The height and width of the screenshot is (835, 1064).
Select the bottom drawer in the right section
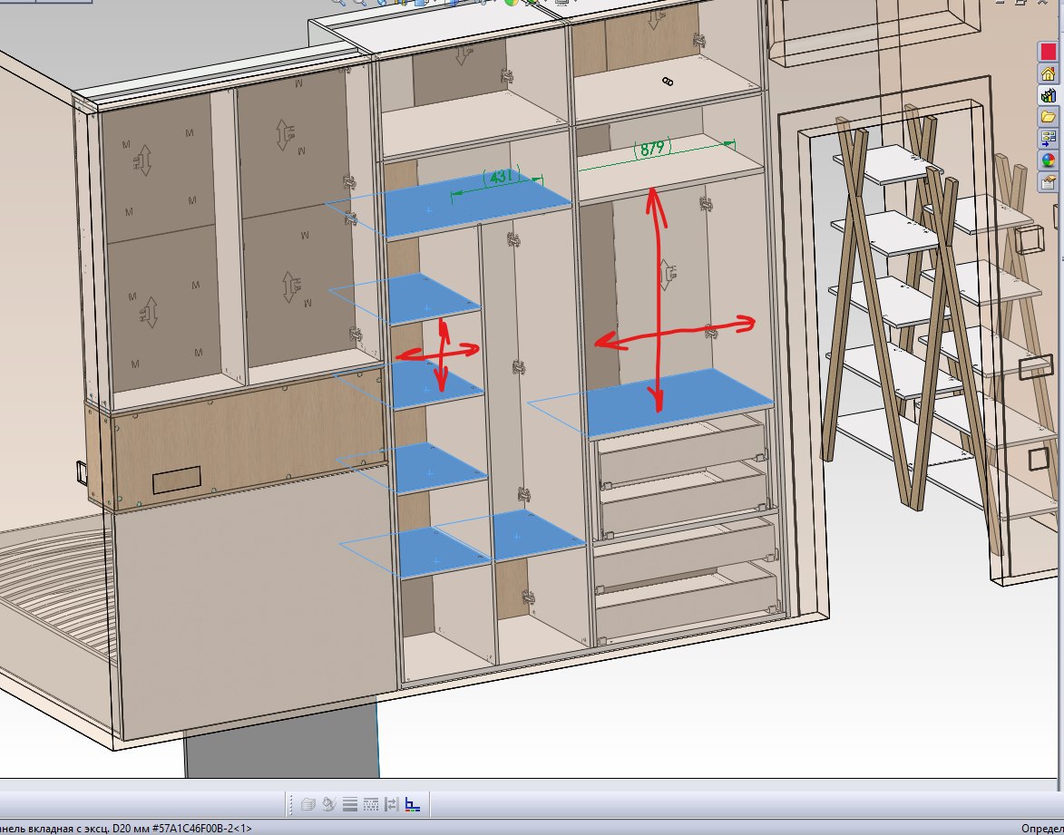click(x=686, y=603)
